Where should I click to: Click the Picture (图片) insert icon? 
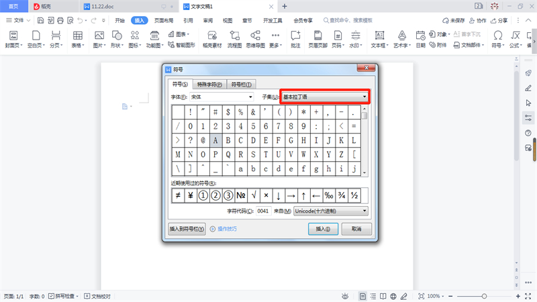pyautogui.click(x=99, y=38)
